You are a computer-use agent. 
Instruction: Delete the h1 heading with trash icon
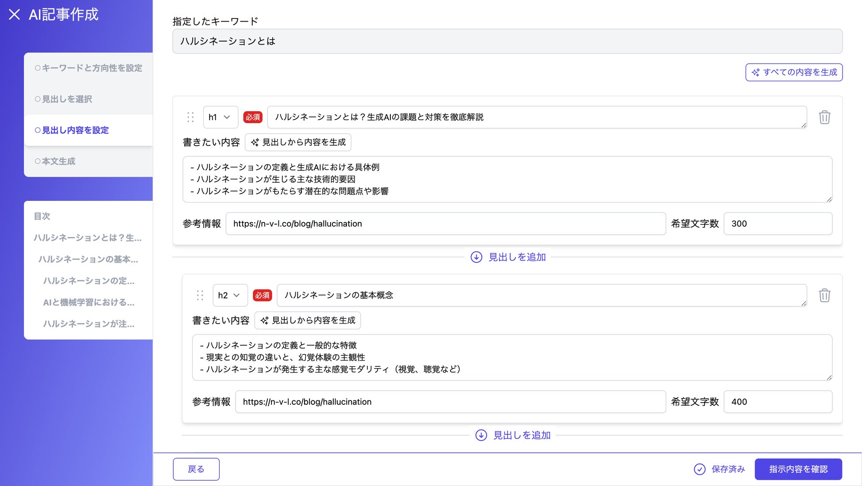[824, 117]
